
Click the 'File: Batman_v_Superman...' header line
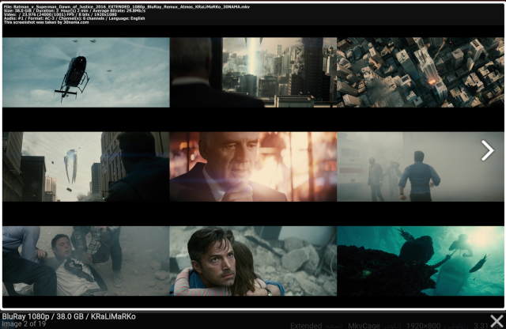pos(126,7)
